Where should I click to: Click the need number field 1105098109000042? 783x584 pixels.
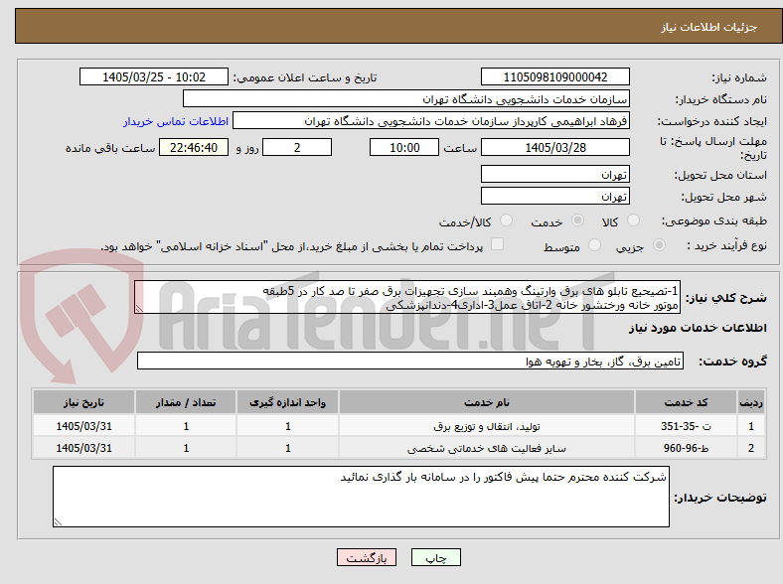[554, 77]
